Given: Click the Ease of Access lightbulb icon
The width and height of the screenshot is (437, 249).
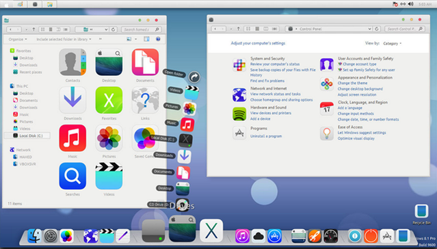Looking at the screenshot, I should pyautogui.click(x=327, y=133).
